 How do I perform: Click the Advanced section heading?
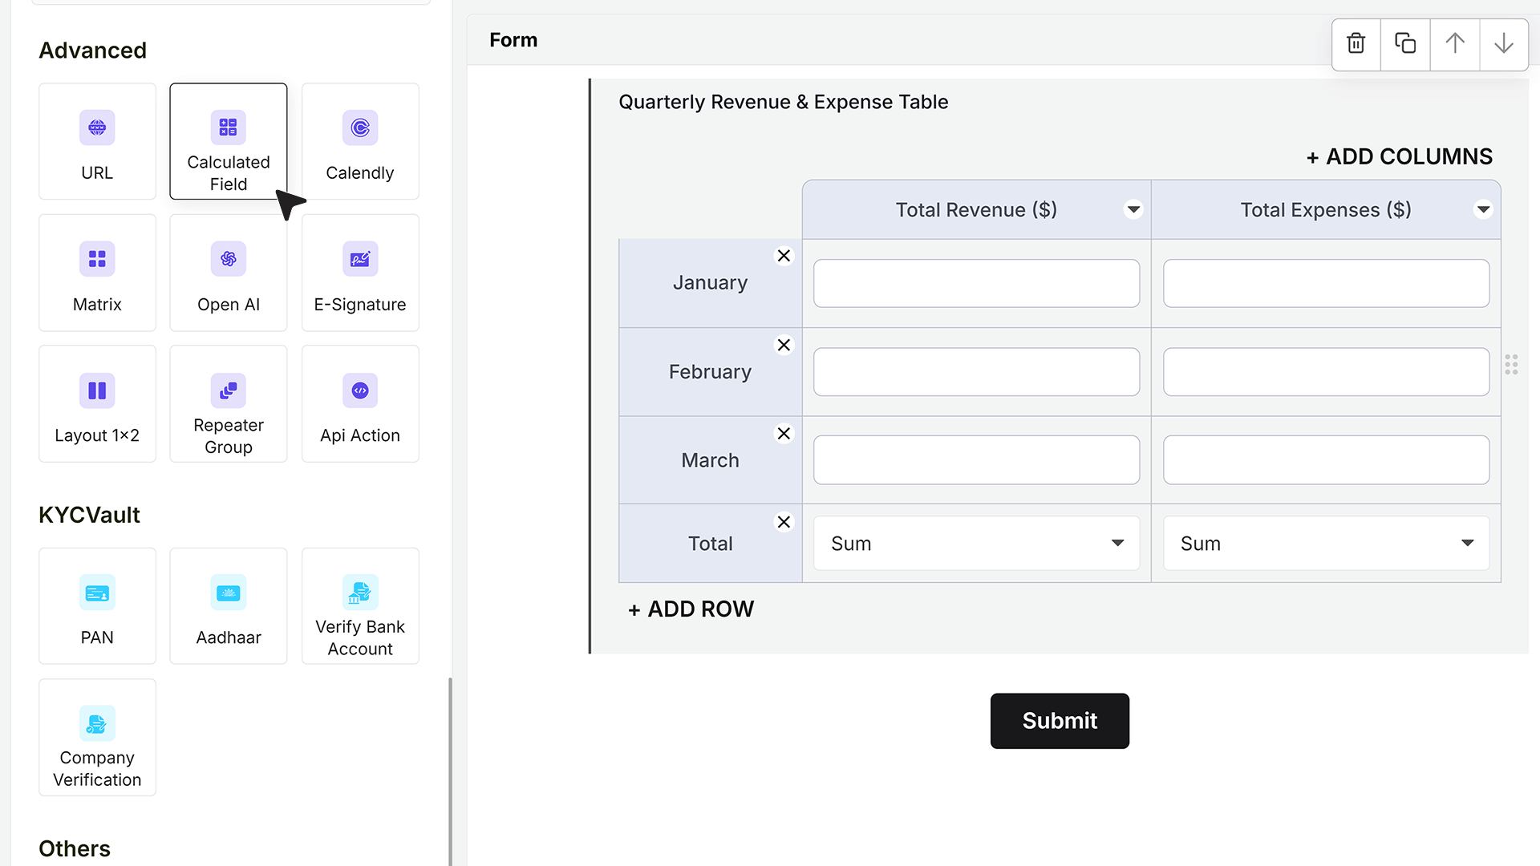tap(92, 51)
